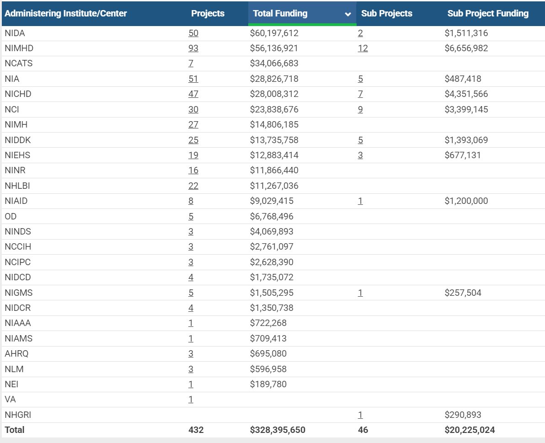Open NIEHS's 19 projects link
This screenshot has height=443, width=545.
pos(193,155)
